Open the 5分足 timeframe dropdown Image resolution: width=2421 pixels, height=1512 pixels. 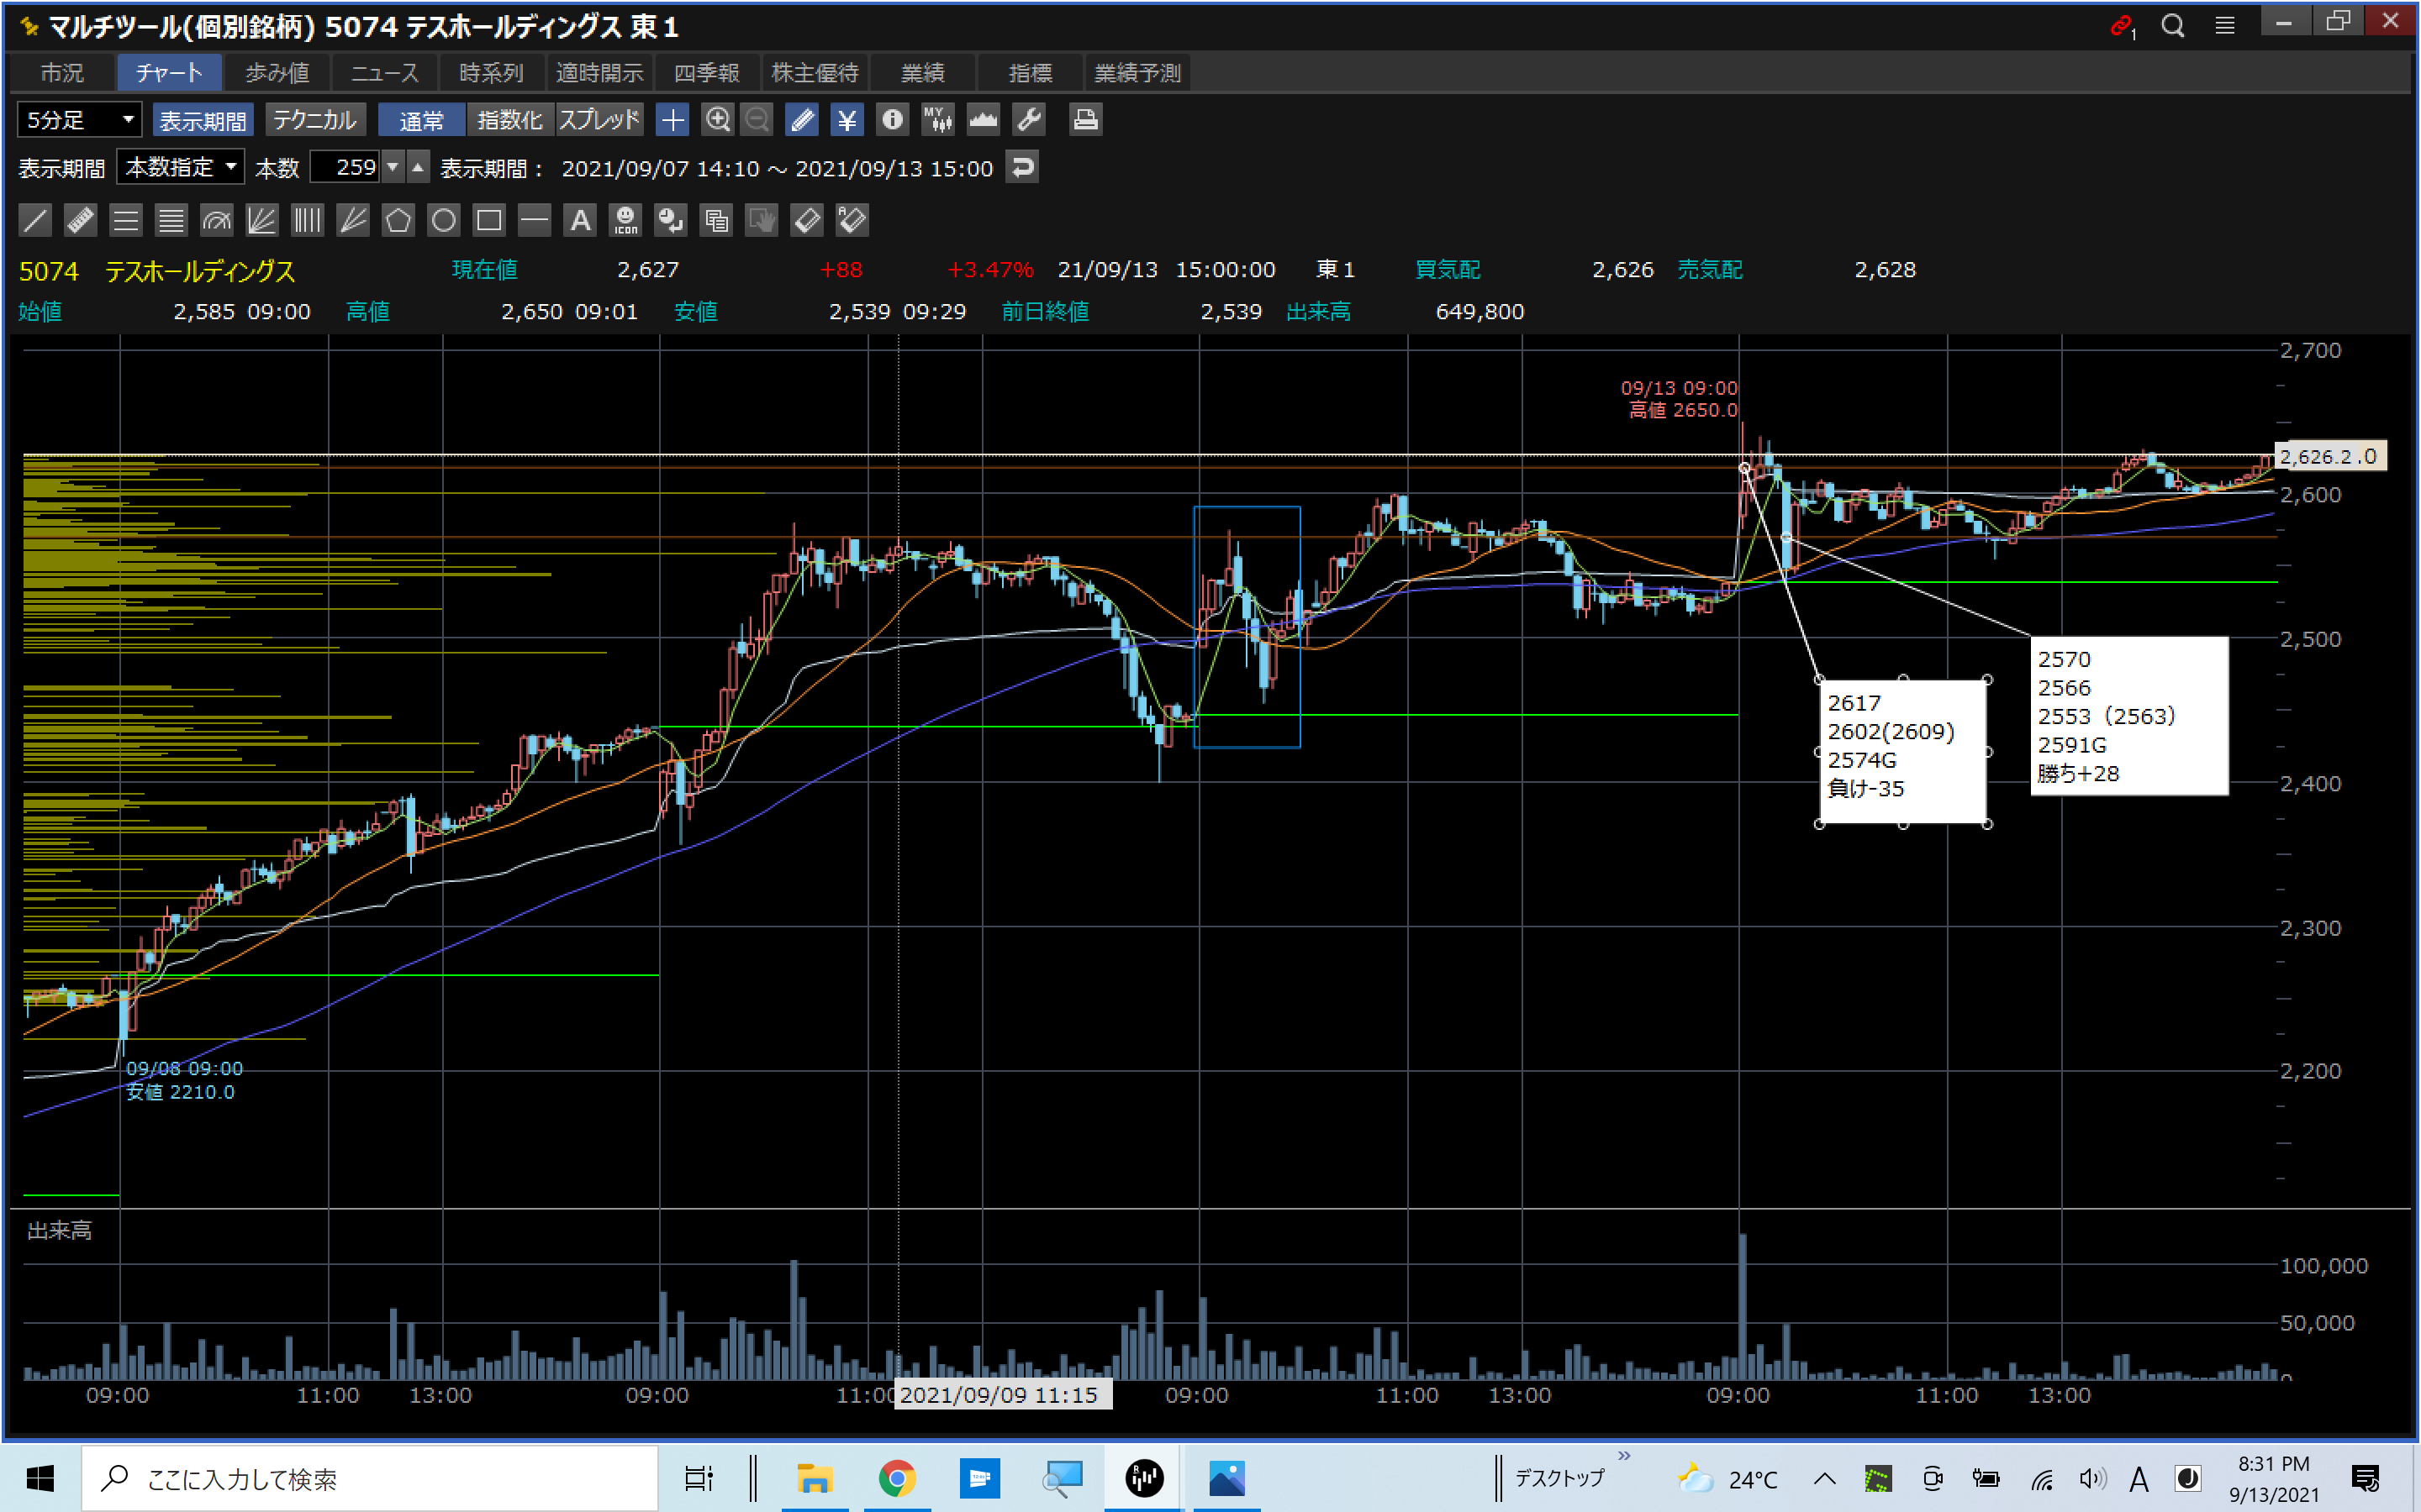pos(79,120)
